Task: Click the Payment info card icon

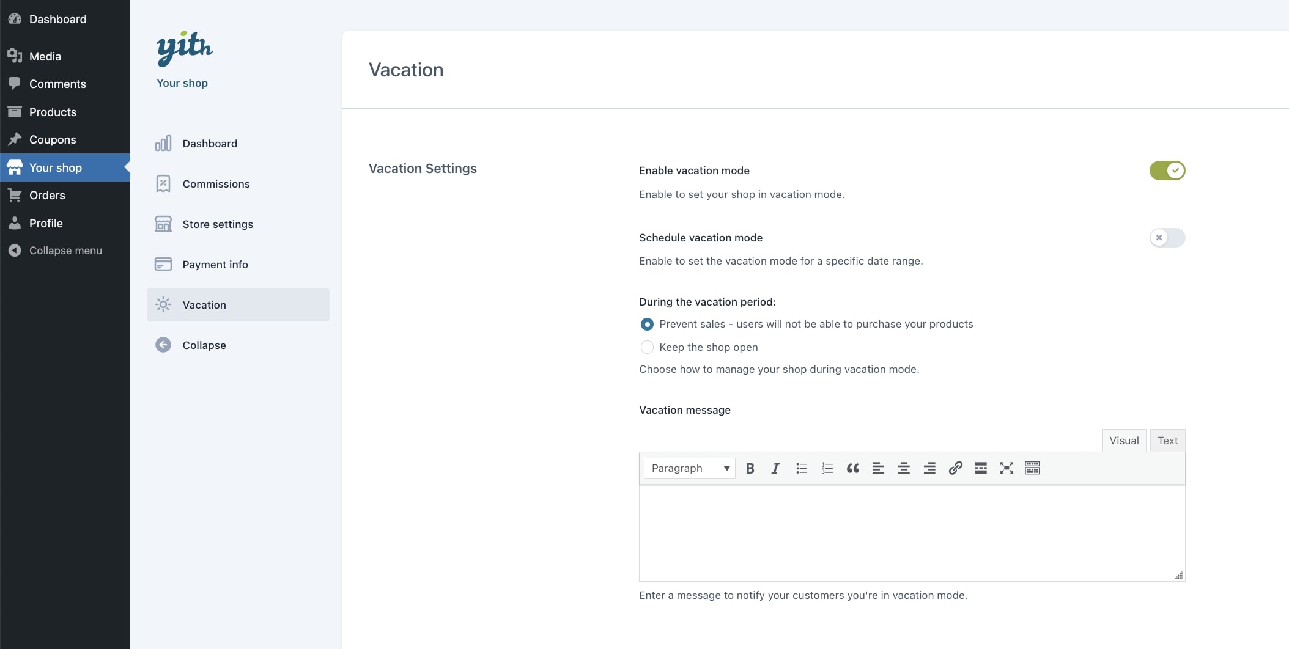Action: 163,265
